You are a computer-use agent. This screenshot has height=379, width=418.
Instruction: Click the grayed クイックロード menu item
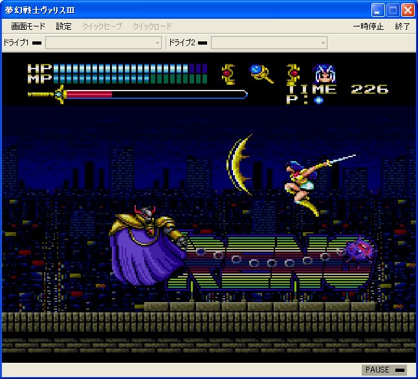click(153, 27)
